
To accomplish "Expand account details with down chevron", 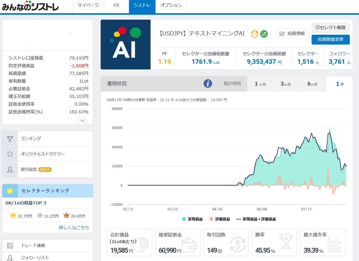I will (x=82, y=121).
